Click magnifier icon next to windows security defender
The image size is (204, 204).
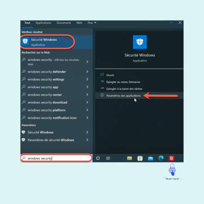click(24, 71)
